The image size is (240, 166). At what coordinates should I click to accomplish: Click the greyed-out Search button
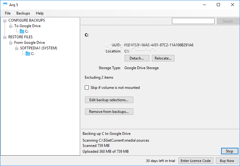pyautogui.click(x=228, y=21)
